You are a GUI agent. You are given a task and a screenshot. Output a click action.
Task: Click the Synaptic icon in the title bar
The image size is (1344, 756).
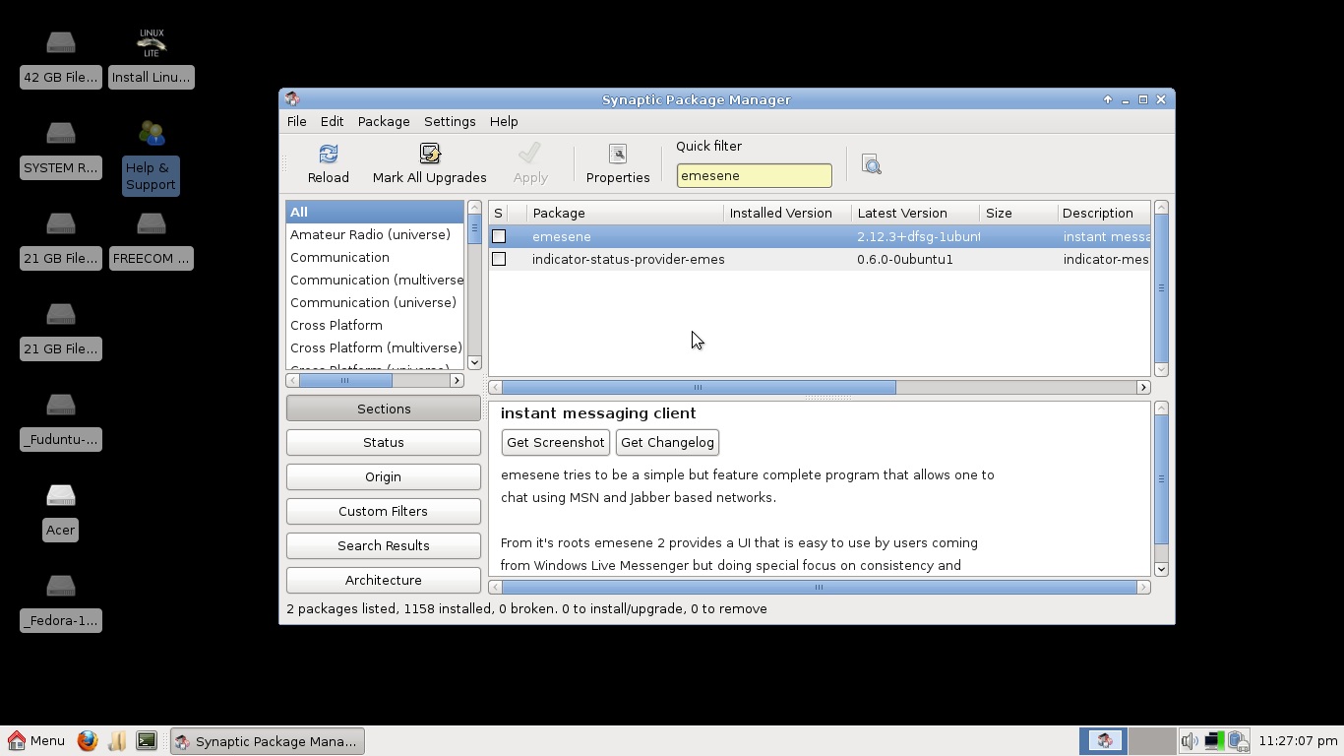coord(292,99)
